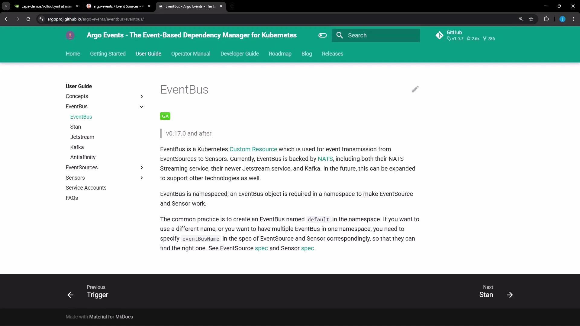Open browser extensions puzzle icon
The image size is (580, 326).
(x=546, y=19)
